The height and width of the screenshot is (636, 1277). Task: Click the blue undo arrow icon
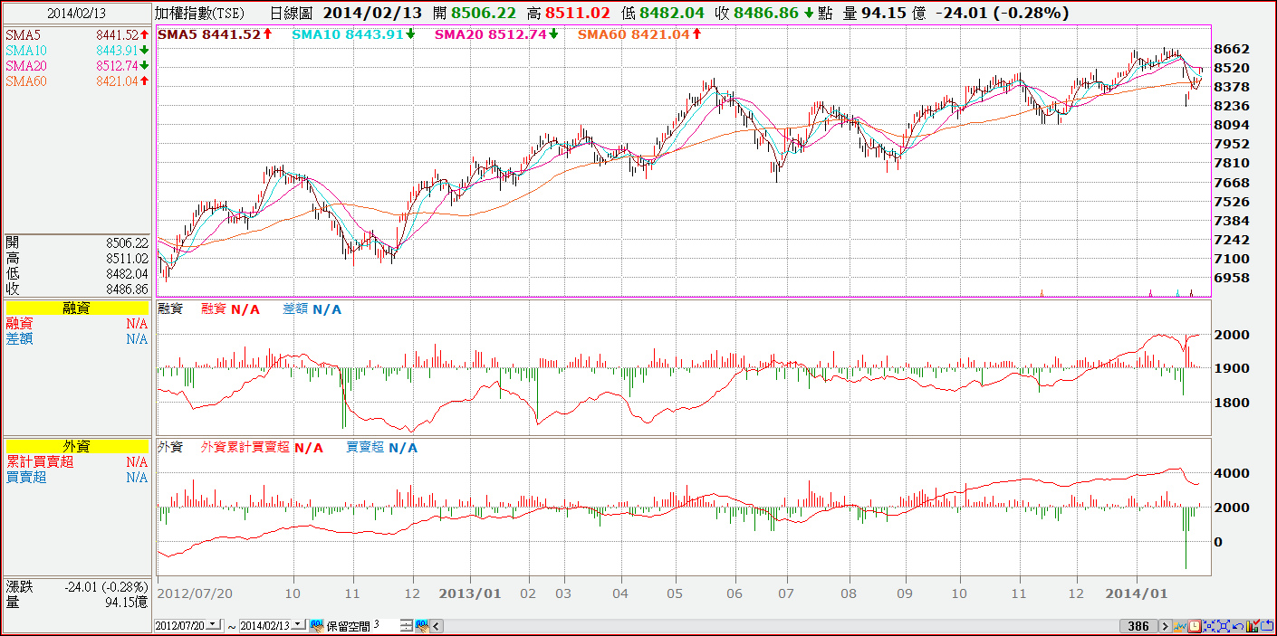tap(1238, 626)
